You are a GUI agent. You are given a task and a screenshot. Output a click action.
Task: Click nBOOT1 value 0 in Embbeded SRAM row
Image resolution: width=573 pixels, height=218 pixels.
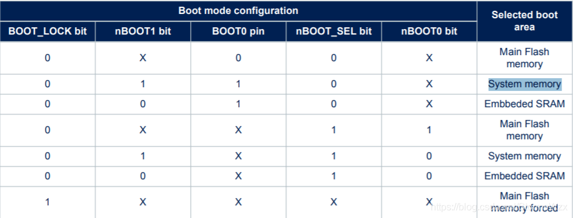[x=143, y=104]
